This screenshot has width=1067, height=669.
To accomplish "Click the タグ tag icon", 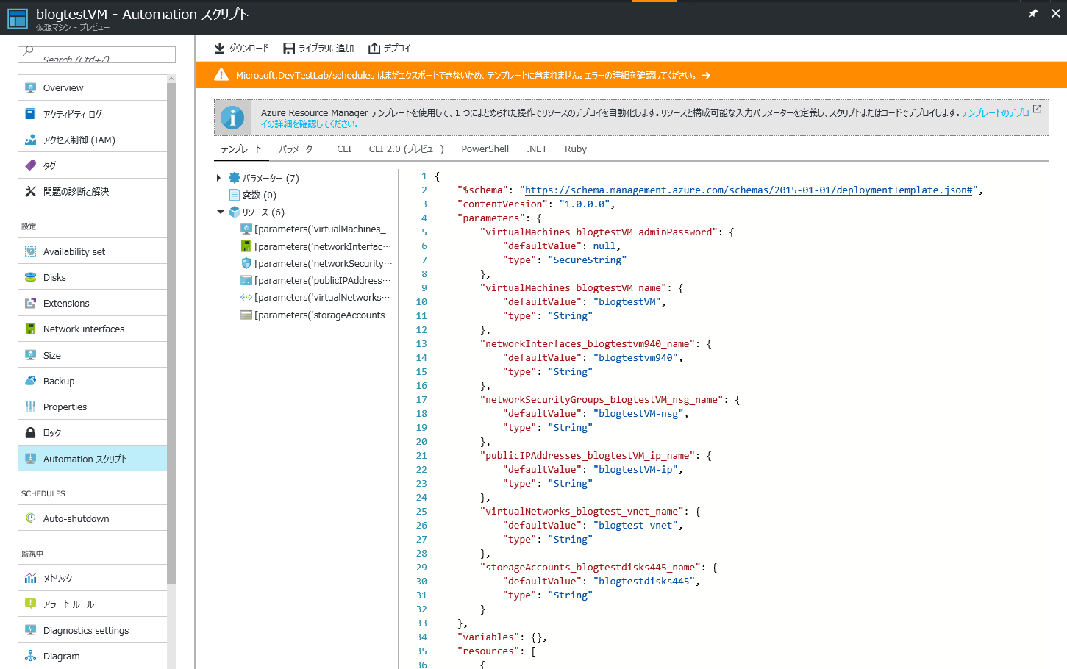I will coord(30,165).
